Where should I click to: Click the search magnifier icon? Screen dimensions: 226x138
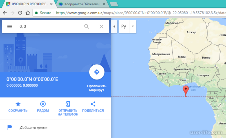(x=87, y=27)
